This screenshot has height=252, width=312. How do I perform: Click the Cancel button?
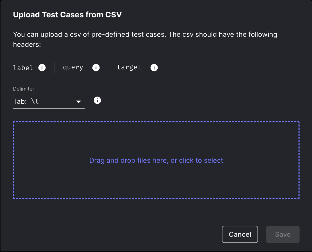pyautogui.click(x=240, y=234)
